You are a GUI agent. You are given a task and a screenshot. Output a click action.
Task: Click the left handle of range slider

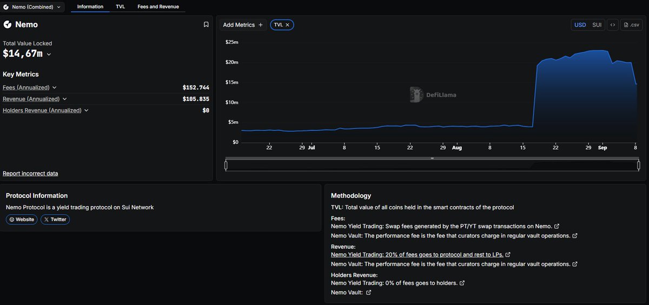tap(226, 165)
